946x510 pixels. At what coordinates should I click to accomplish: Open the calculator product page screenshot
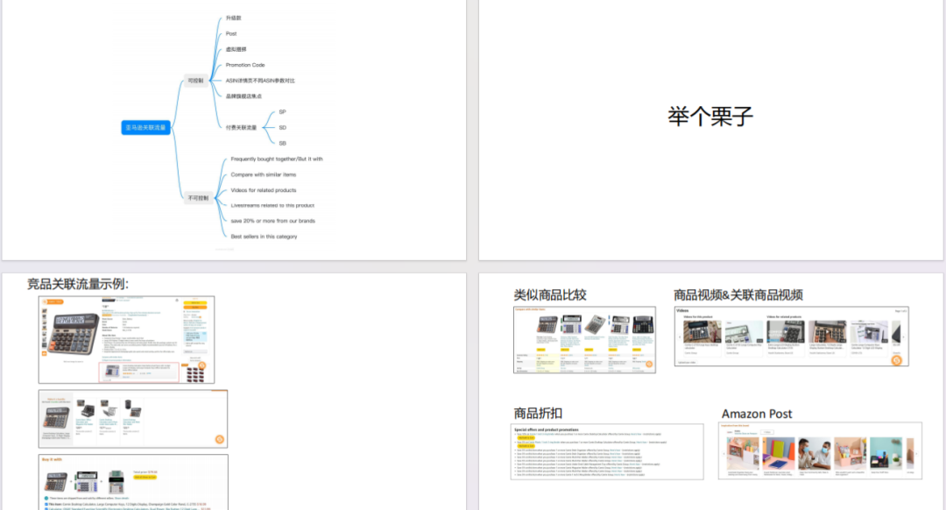(127, 340)
